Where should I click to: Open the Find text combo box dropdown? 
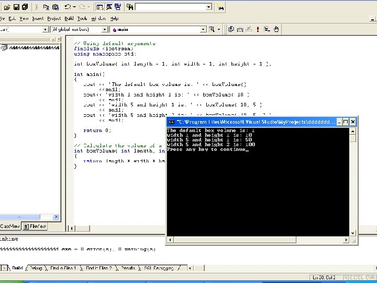point(208,7)
